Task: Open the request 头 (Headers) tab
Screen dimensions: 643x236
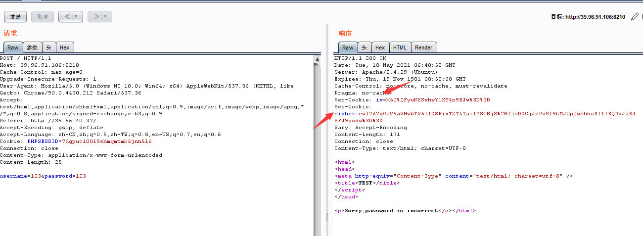Action: (x=48, y=47)
